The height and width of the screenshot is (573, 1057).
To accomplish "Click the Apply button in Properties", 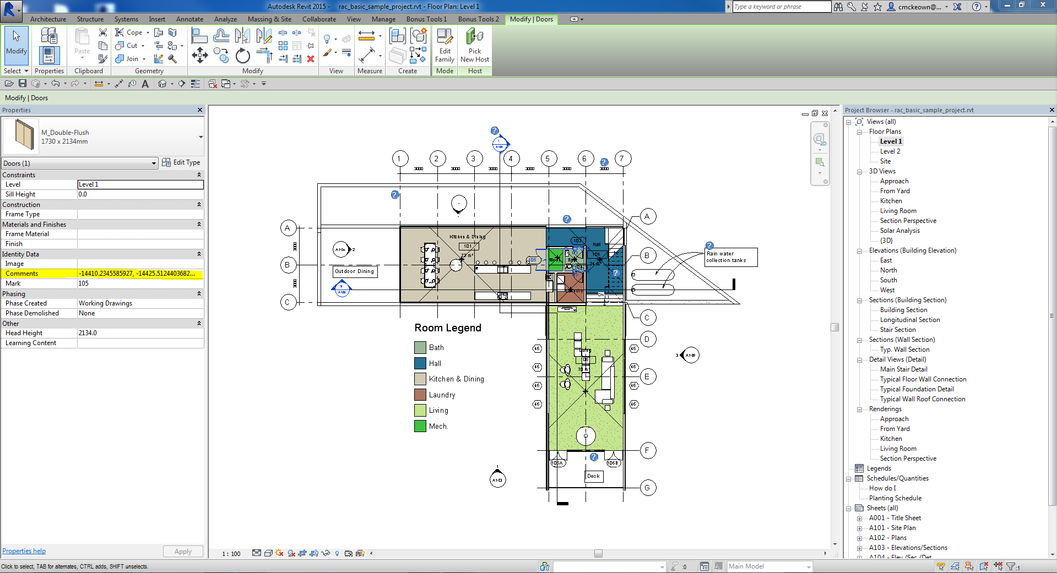I will [183, 551].
